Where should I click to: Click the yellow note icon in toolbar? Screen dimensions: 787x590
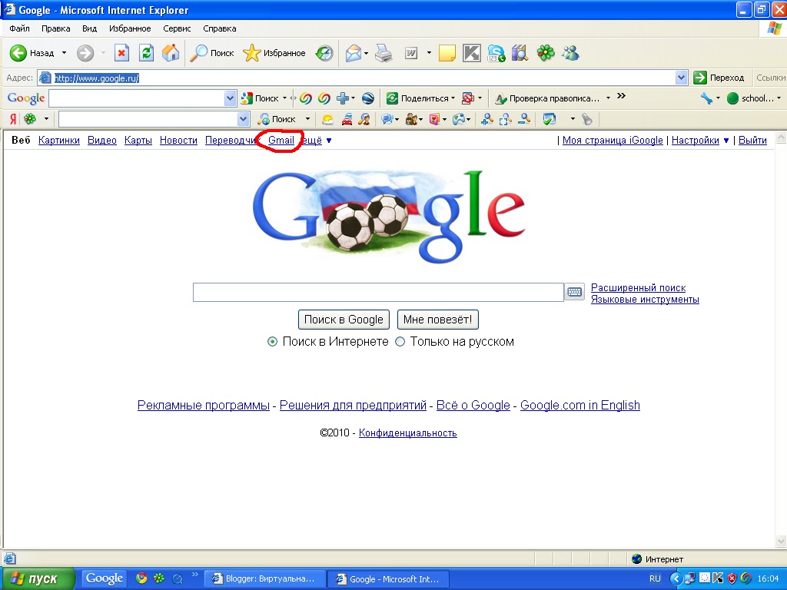pos(447,53)
